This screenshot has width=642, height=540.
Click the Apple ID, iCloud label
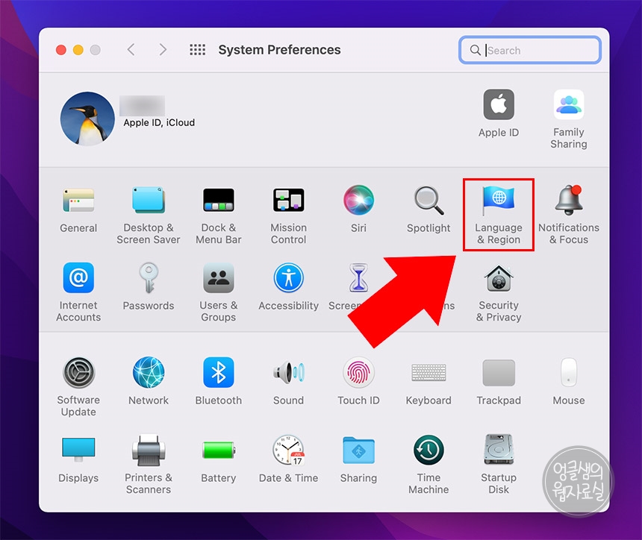[159, 123]
